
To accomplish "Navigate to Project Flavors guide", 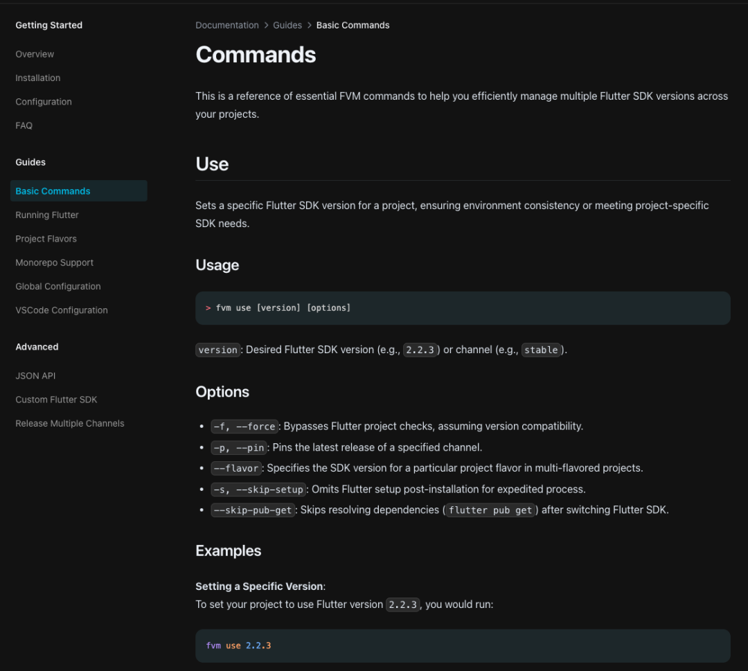I will 46,239.
